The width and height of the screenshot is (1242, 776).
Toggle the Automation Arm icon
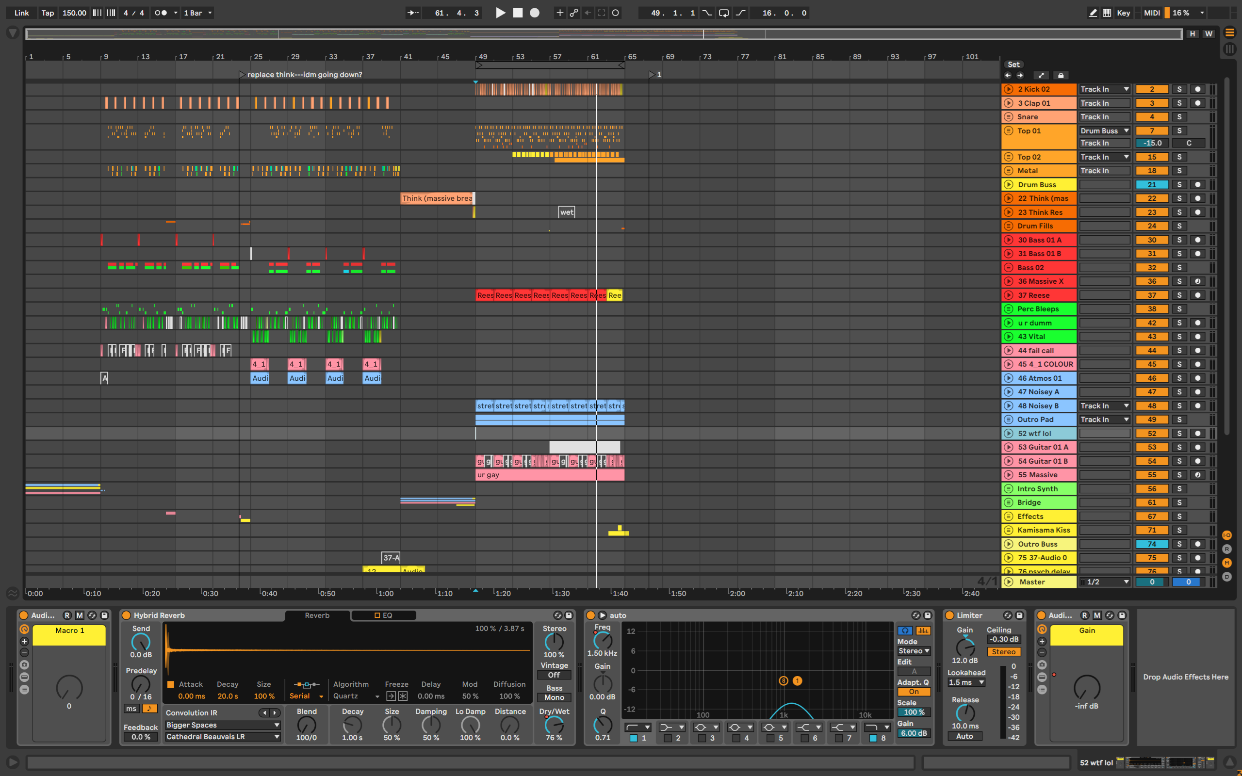point(574,13)
